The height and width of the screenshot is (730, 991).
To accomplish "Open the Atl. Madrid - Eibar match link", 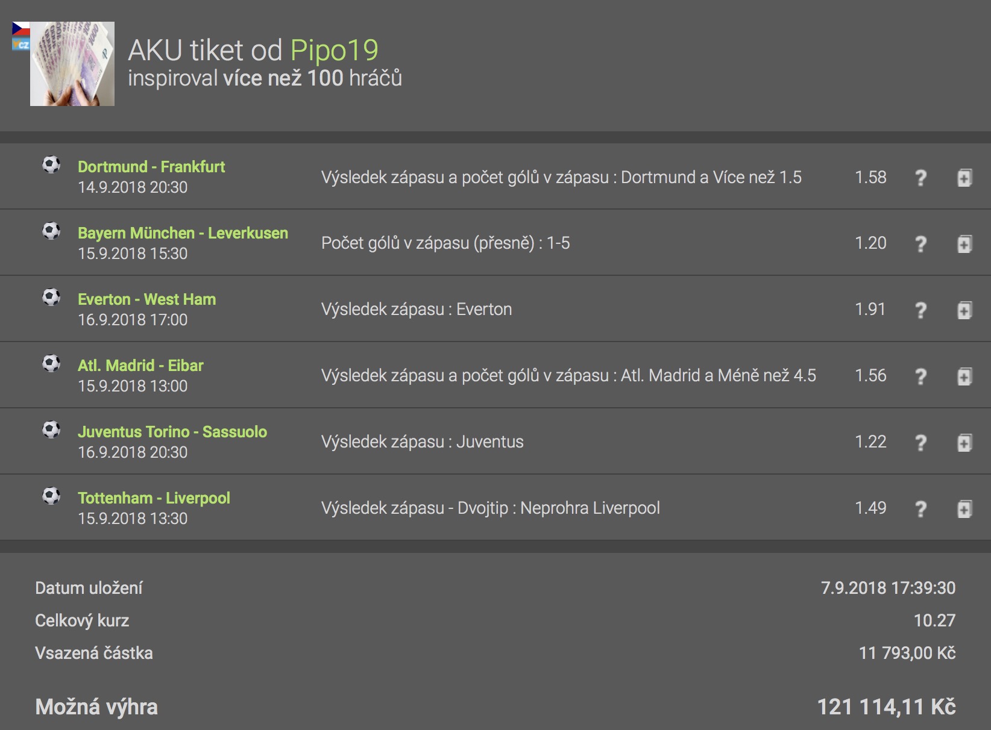I will [x=140, y=366].
